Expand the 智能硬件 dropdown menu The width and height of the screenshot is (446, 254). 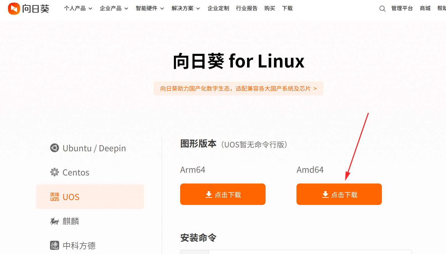(150, 8)
